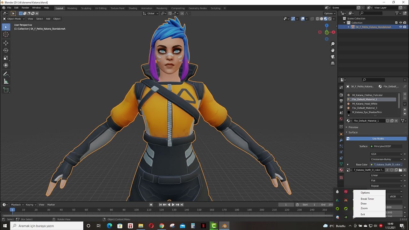Viewport: 409px width, 230px height.
Task: Pick the Annotate pencil tool
Action: pyautogui.click(x=6, y=74)
